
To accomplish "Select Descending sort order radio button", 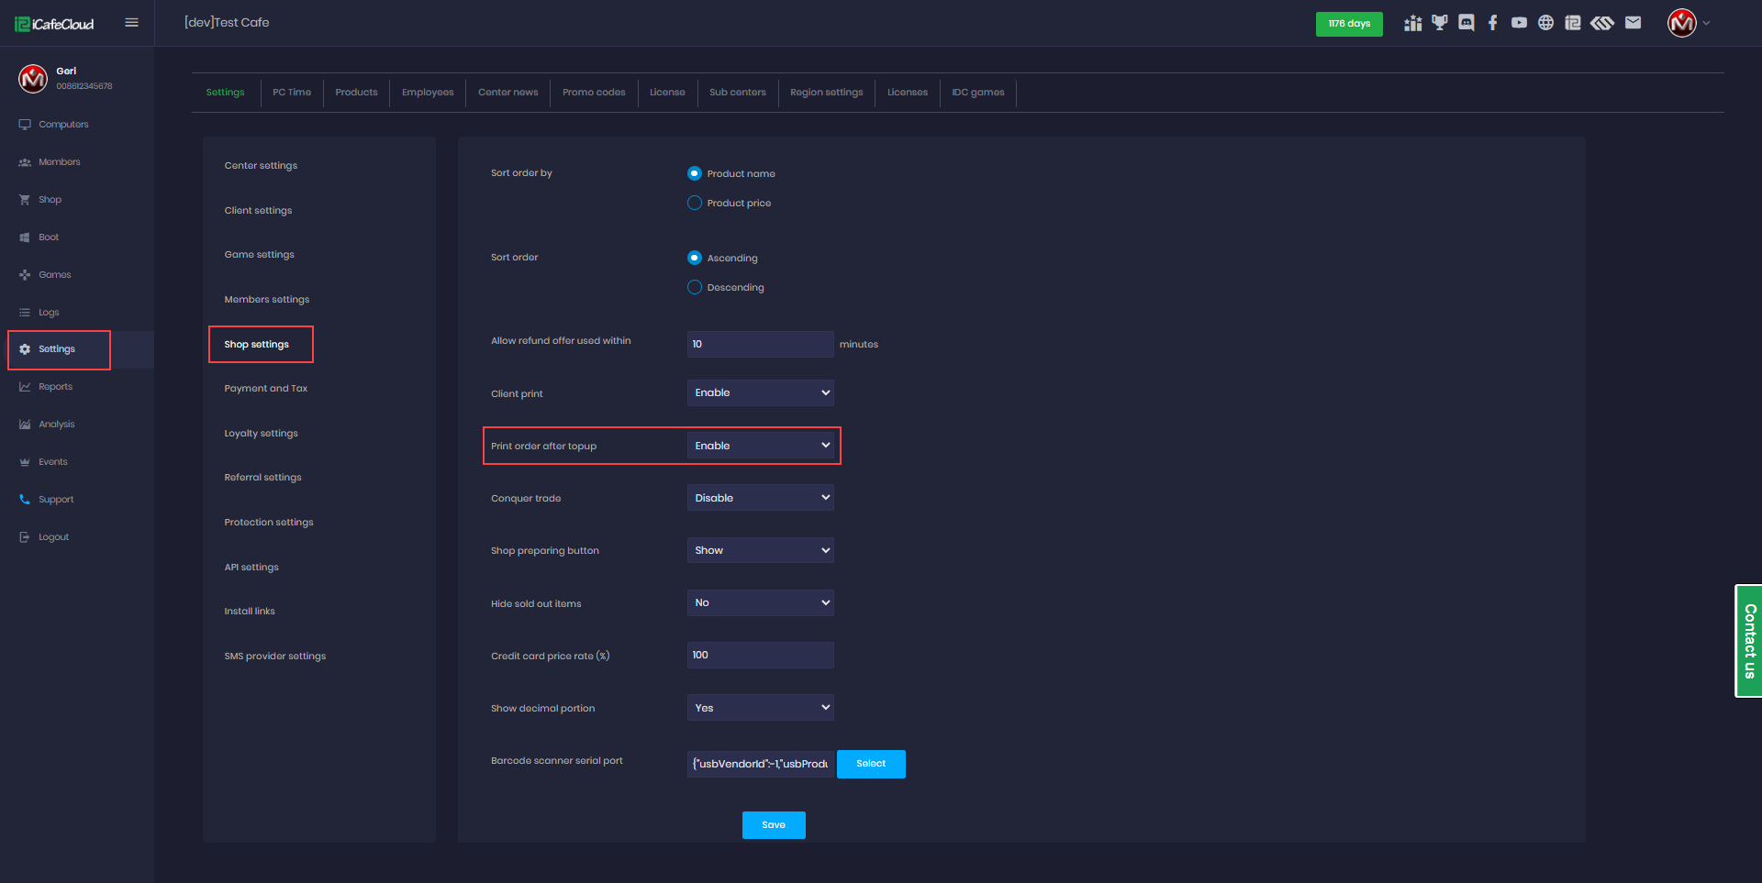I will pyautogui.click(x=695, y=287).
